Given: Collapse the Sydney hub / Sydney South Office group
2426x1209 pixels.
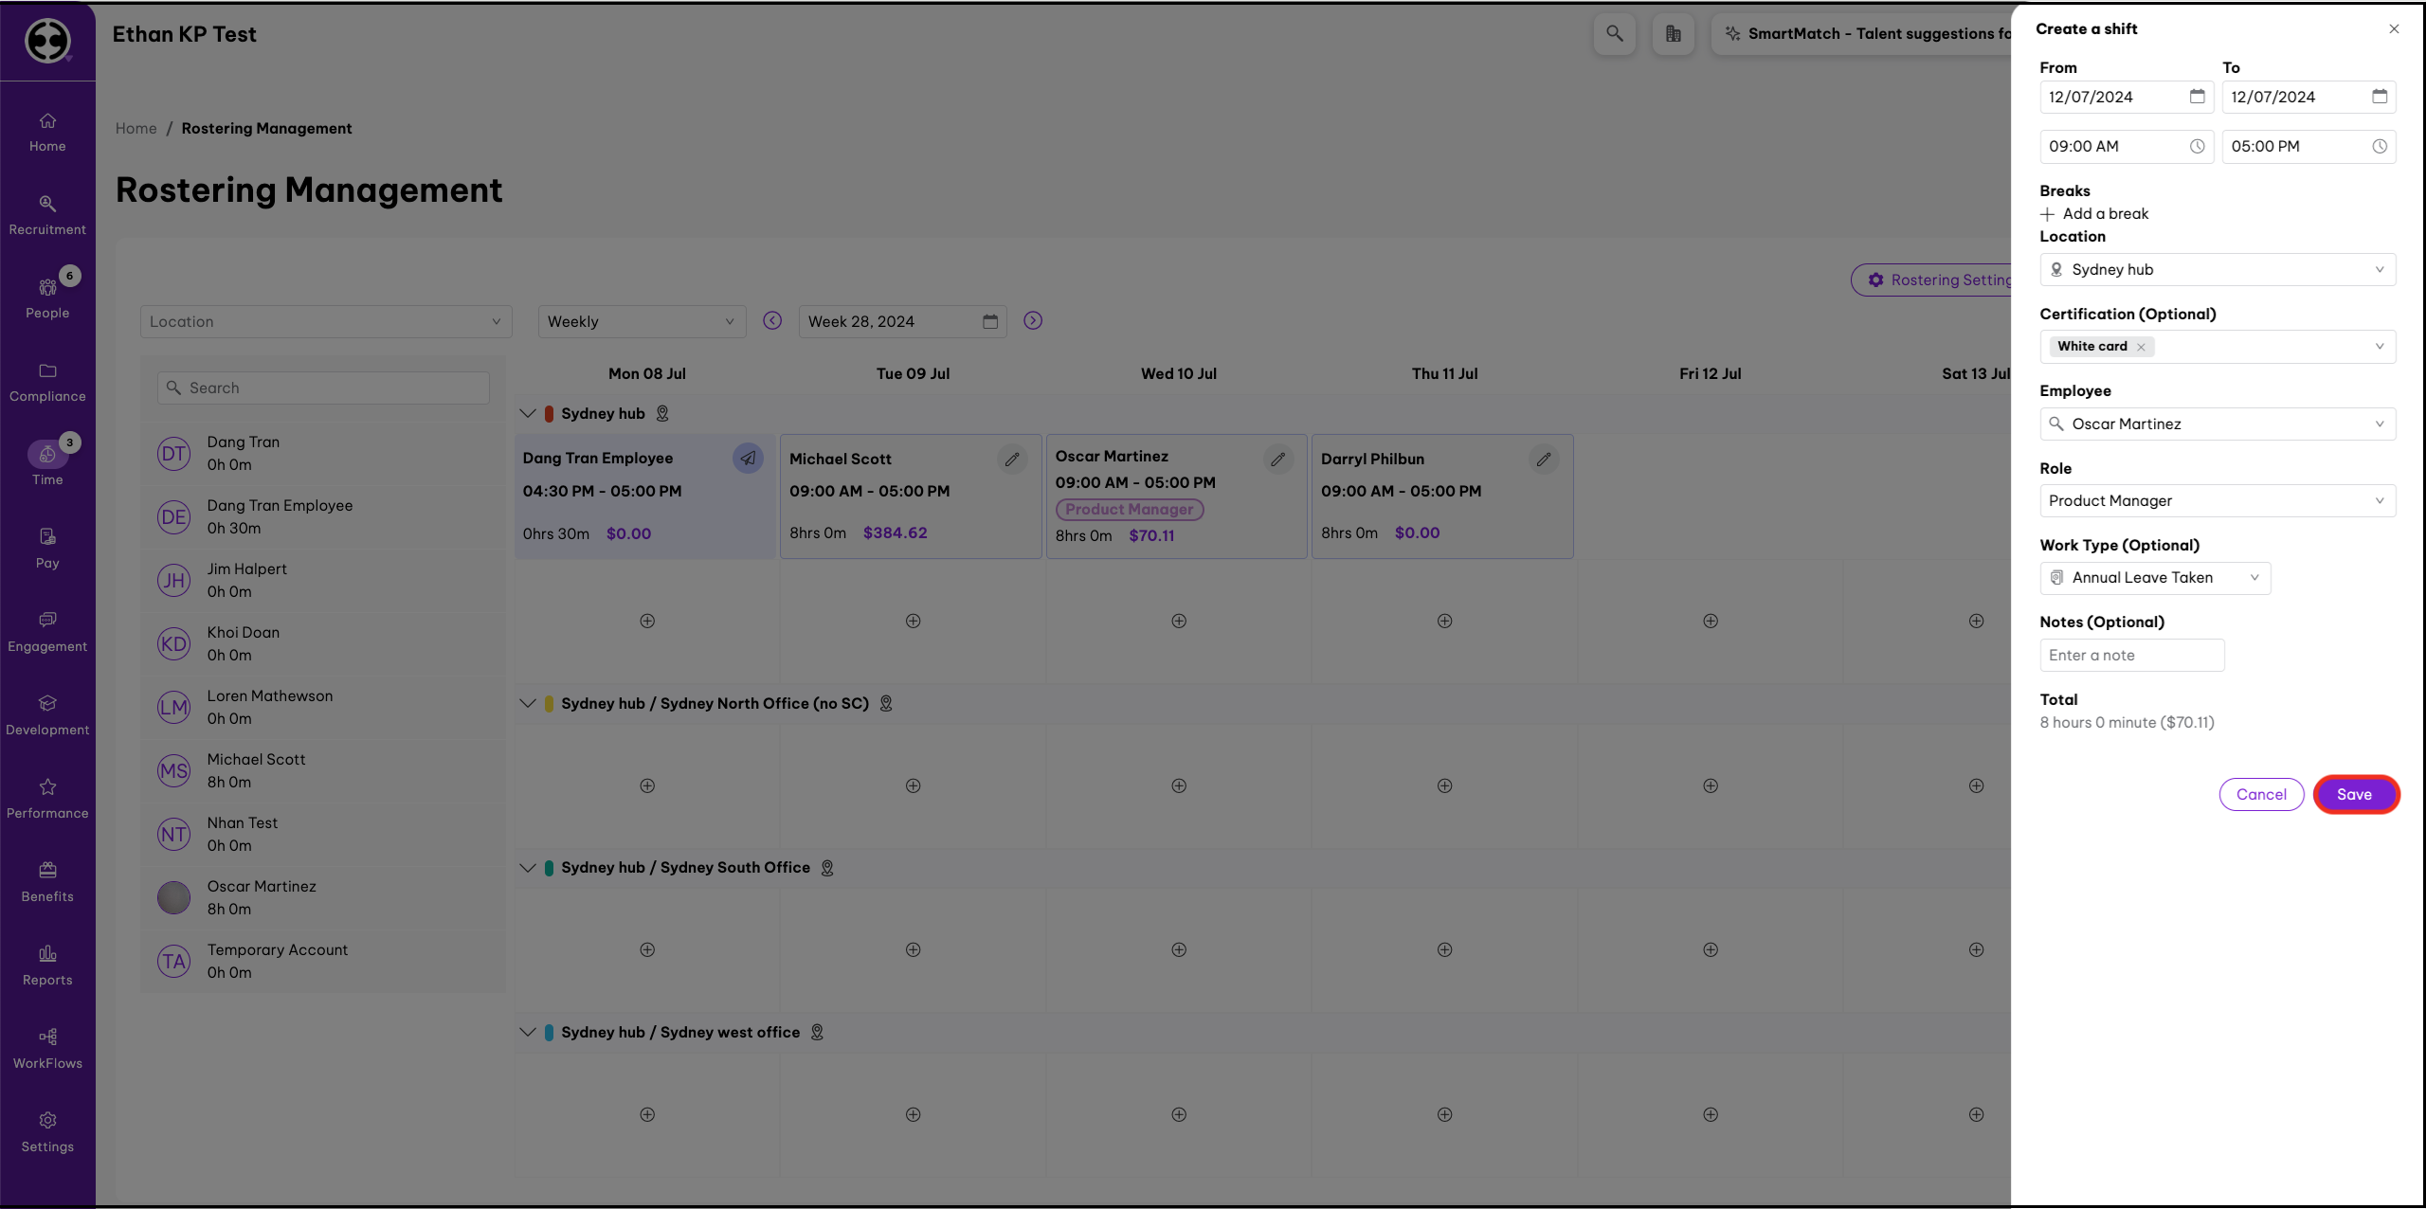Looking at the screenshot, I should pyautogui.click(x=528, y=868).
